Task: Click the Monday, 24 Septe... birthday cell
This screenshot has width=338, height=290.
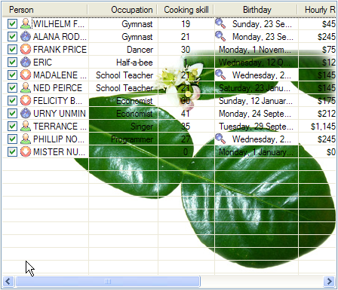Action: (257, 114)
